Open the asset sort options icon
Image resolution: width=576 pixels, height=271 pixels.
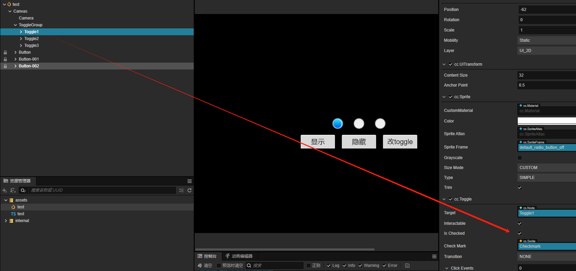tap(13, 190)
